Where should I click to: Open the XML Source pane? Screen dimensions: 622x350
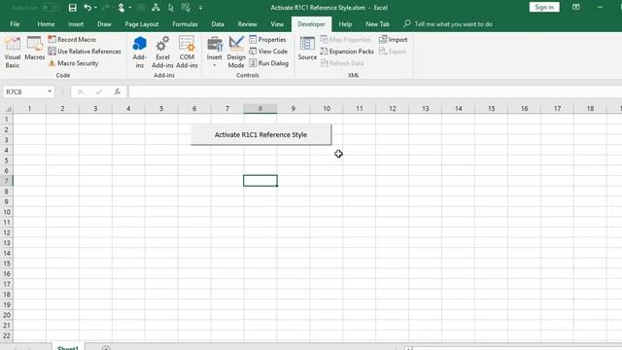(x=307, y=49)
